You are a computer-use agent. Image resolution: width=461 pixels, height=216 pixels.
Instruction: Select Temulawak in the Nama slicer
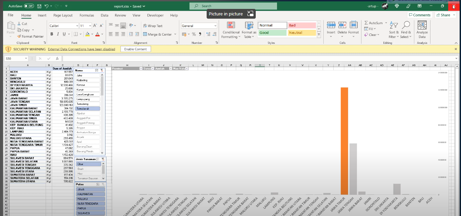click(x=88, y=109)
